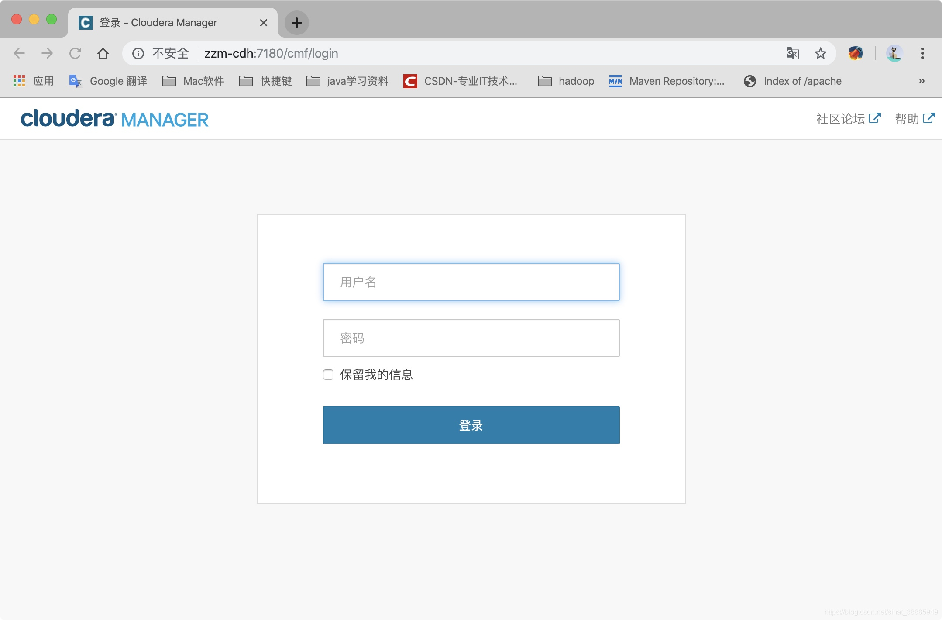
Task: Expand the hidden bookmarks chevron
Action: coord(921,81)
